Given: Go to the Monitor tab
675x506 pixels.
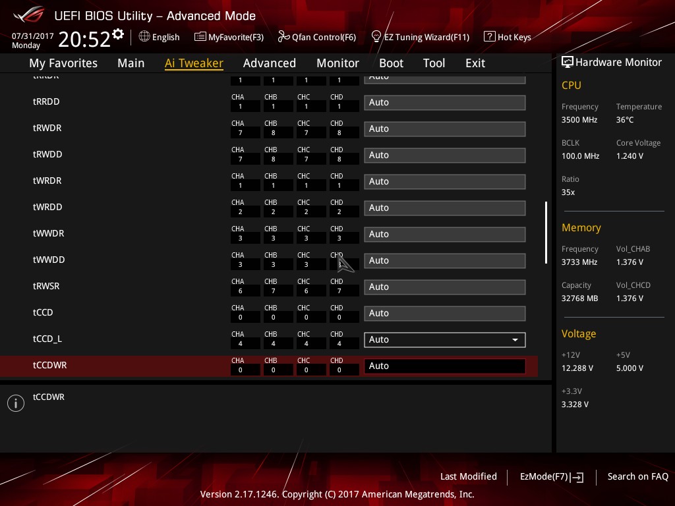Looking at the screenshot, I should [x=337, y=63].
